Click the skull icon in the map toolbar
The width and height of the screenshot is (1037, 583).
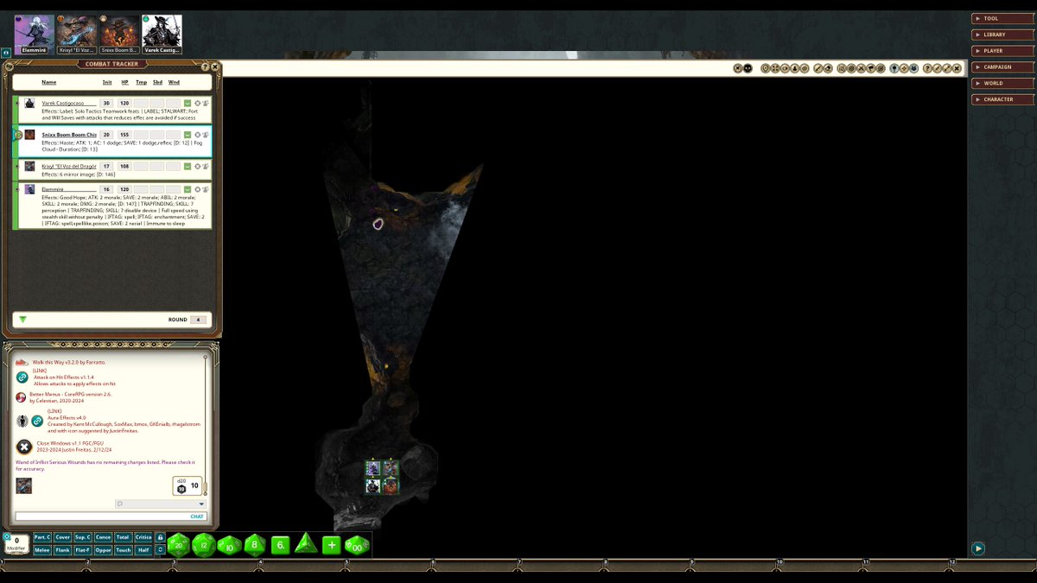[x=748, y=68]
